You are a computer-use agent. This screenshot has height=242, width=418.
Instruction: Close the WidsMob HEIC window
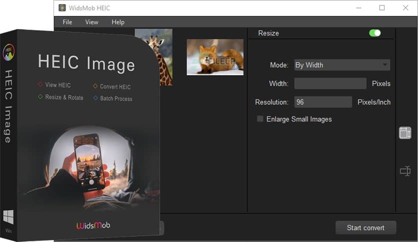[x=405, y=8]
